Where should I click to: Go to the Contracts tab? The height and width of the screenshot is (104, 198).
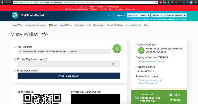pyautogui.click(x=79, y=25)
